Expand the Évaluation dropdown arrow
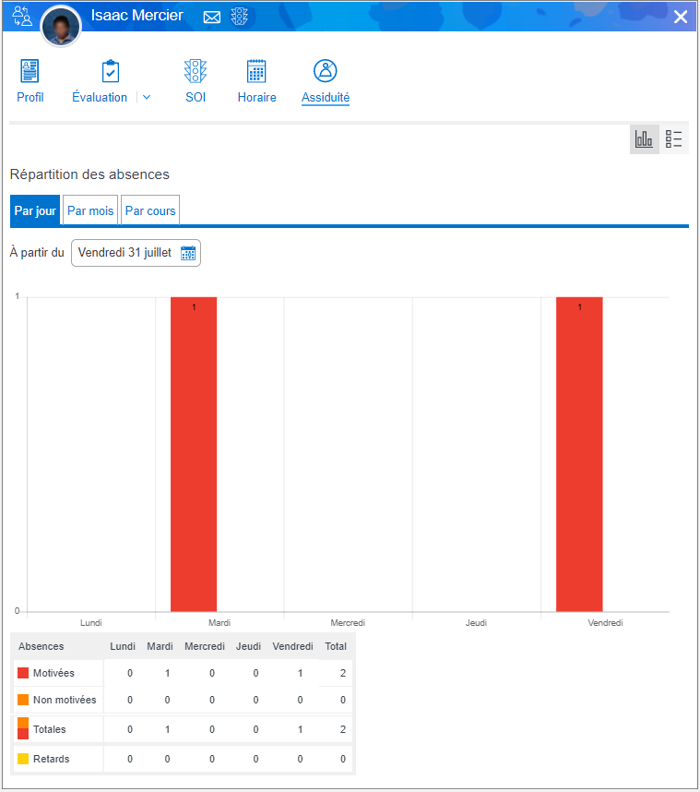The width and height of the screenshot is (700, 792). tap(147, 98)
